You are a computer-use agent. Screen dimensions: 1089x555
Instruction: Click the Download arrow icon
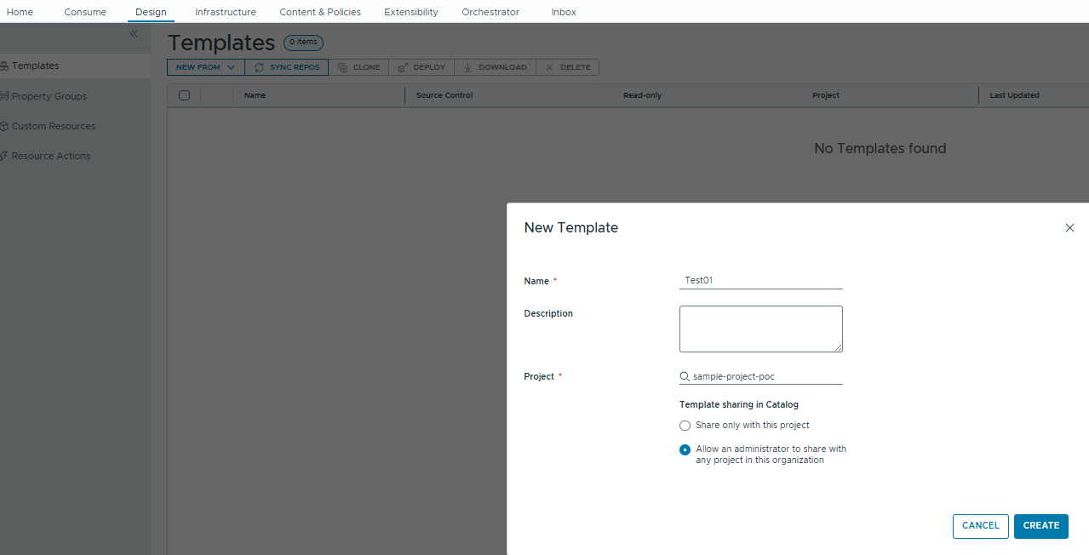point(467,67)
